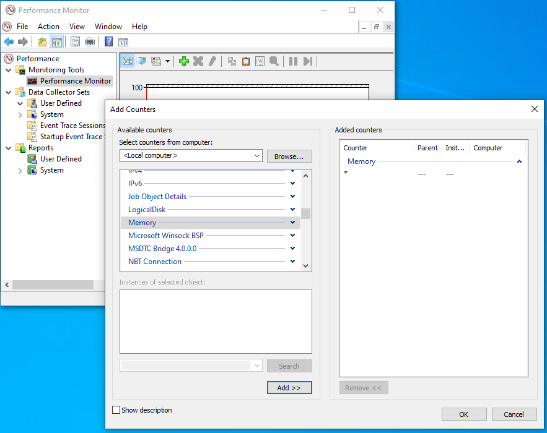The height and width of the screenshot is (433, 547).
Task: Click Add to add selected counter
Action: tap(289, 387)
